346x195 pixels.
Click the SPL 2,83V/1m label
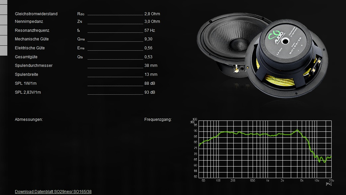tap(28, 92)
